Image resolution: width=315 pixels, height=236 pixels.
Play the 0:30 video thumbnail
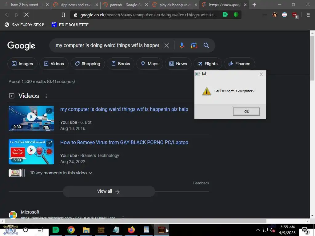(x=31, y=118)
